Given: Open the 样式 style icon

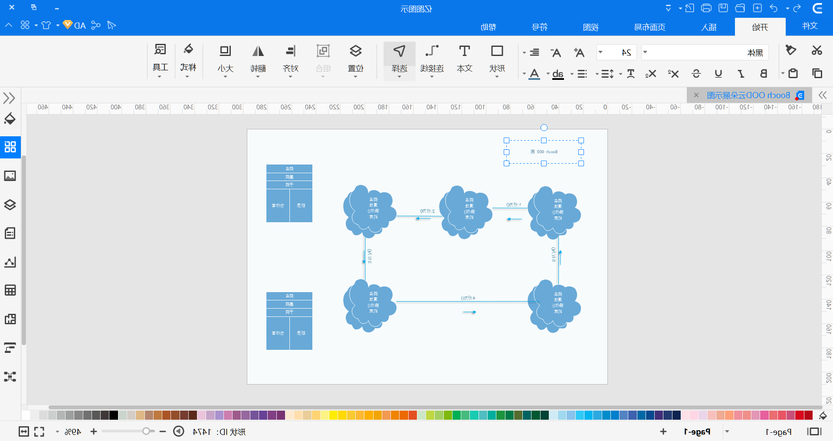Looking at the screenshot, I should 188,60.
